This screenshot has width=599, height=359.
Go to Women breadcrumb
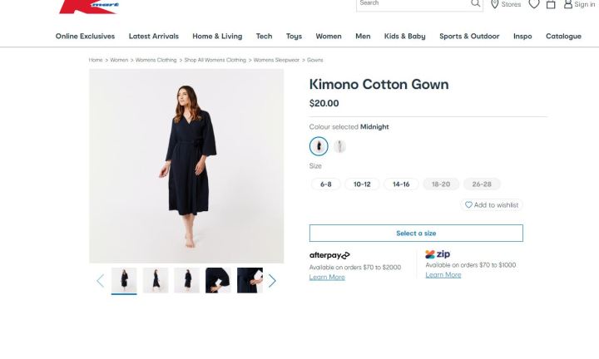[x=119, y=60]
